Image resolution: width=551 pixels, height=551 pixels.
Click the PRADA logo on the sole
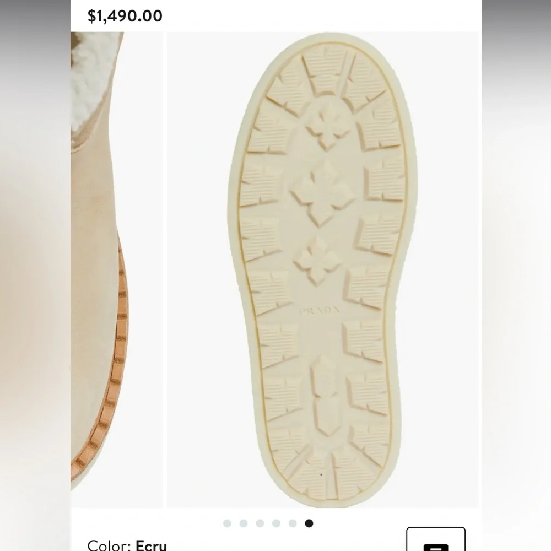tap(320, 311)
